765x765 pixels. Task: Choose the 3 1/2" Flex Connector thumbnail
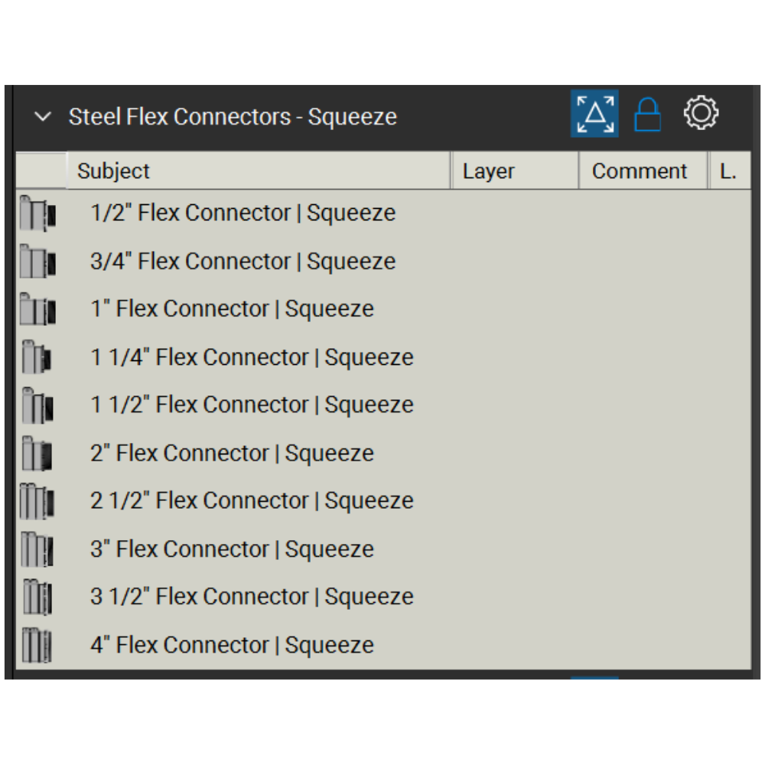37,597
